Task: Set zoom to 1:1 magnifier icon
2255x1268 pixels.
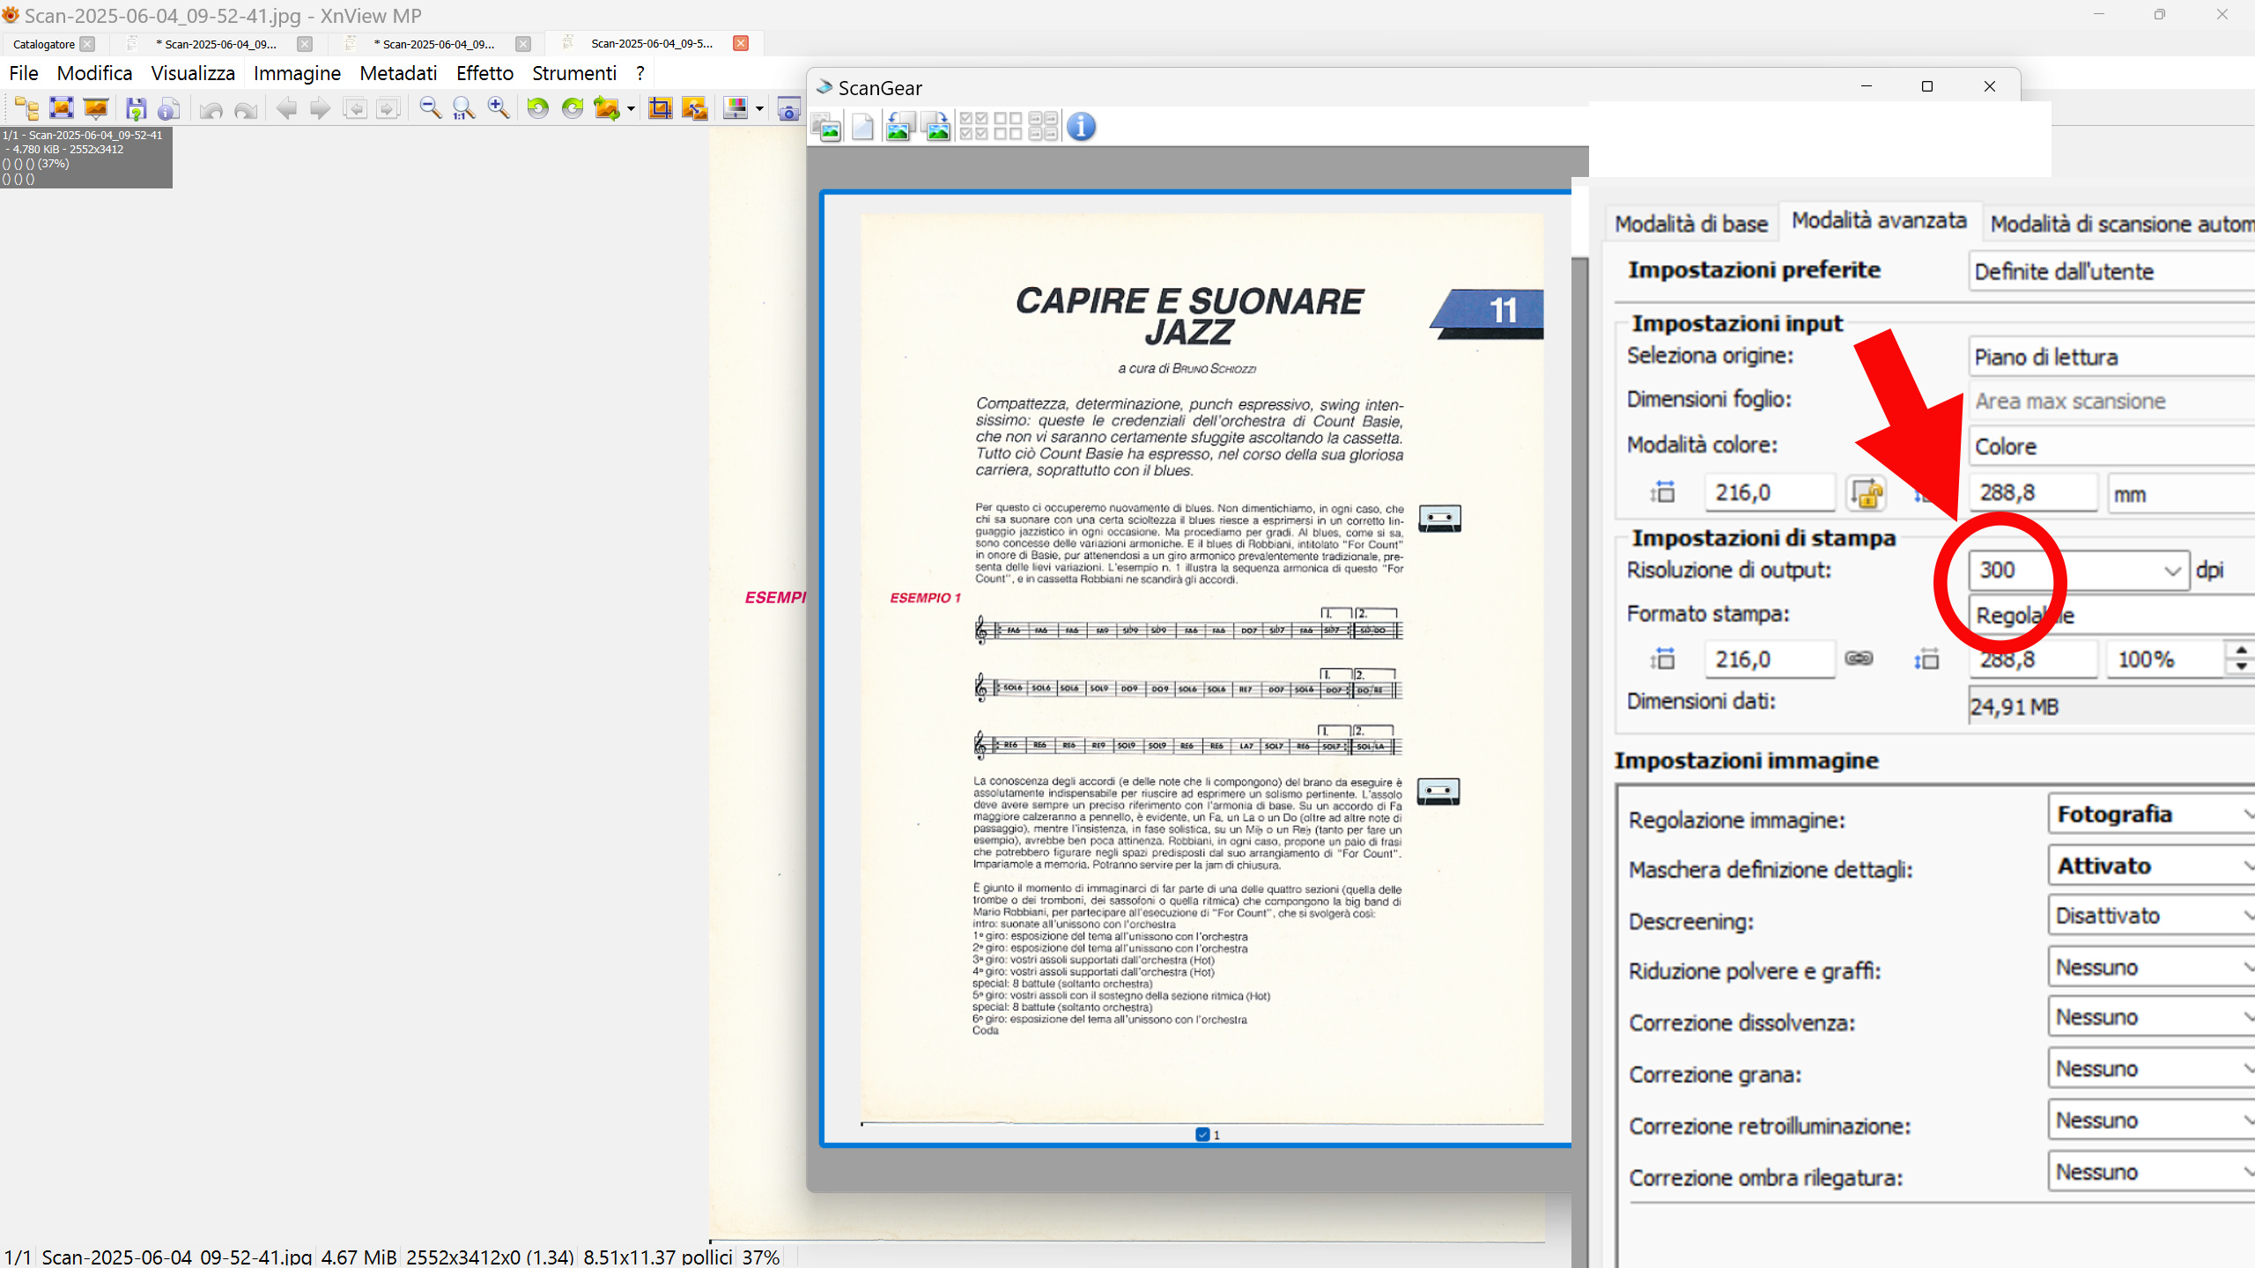Action: [x=463, y=108]
